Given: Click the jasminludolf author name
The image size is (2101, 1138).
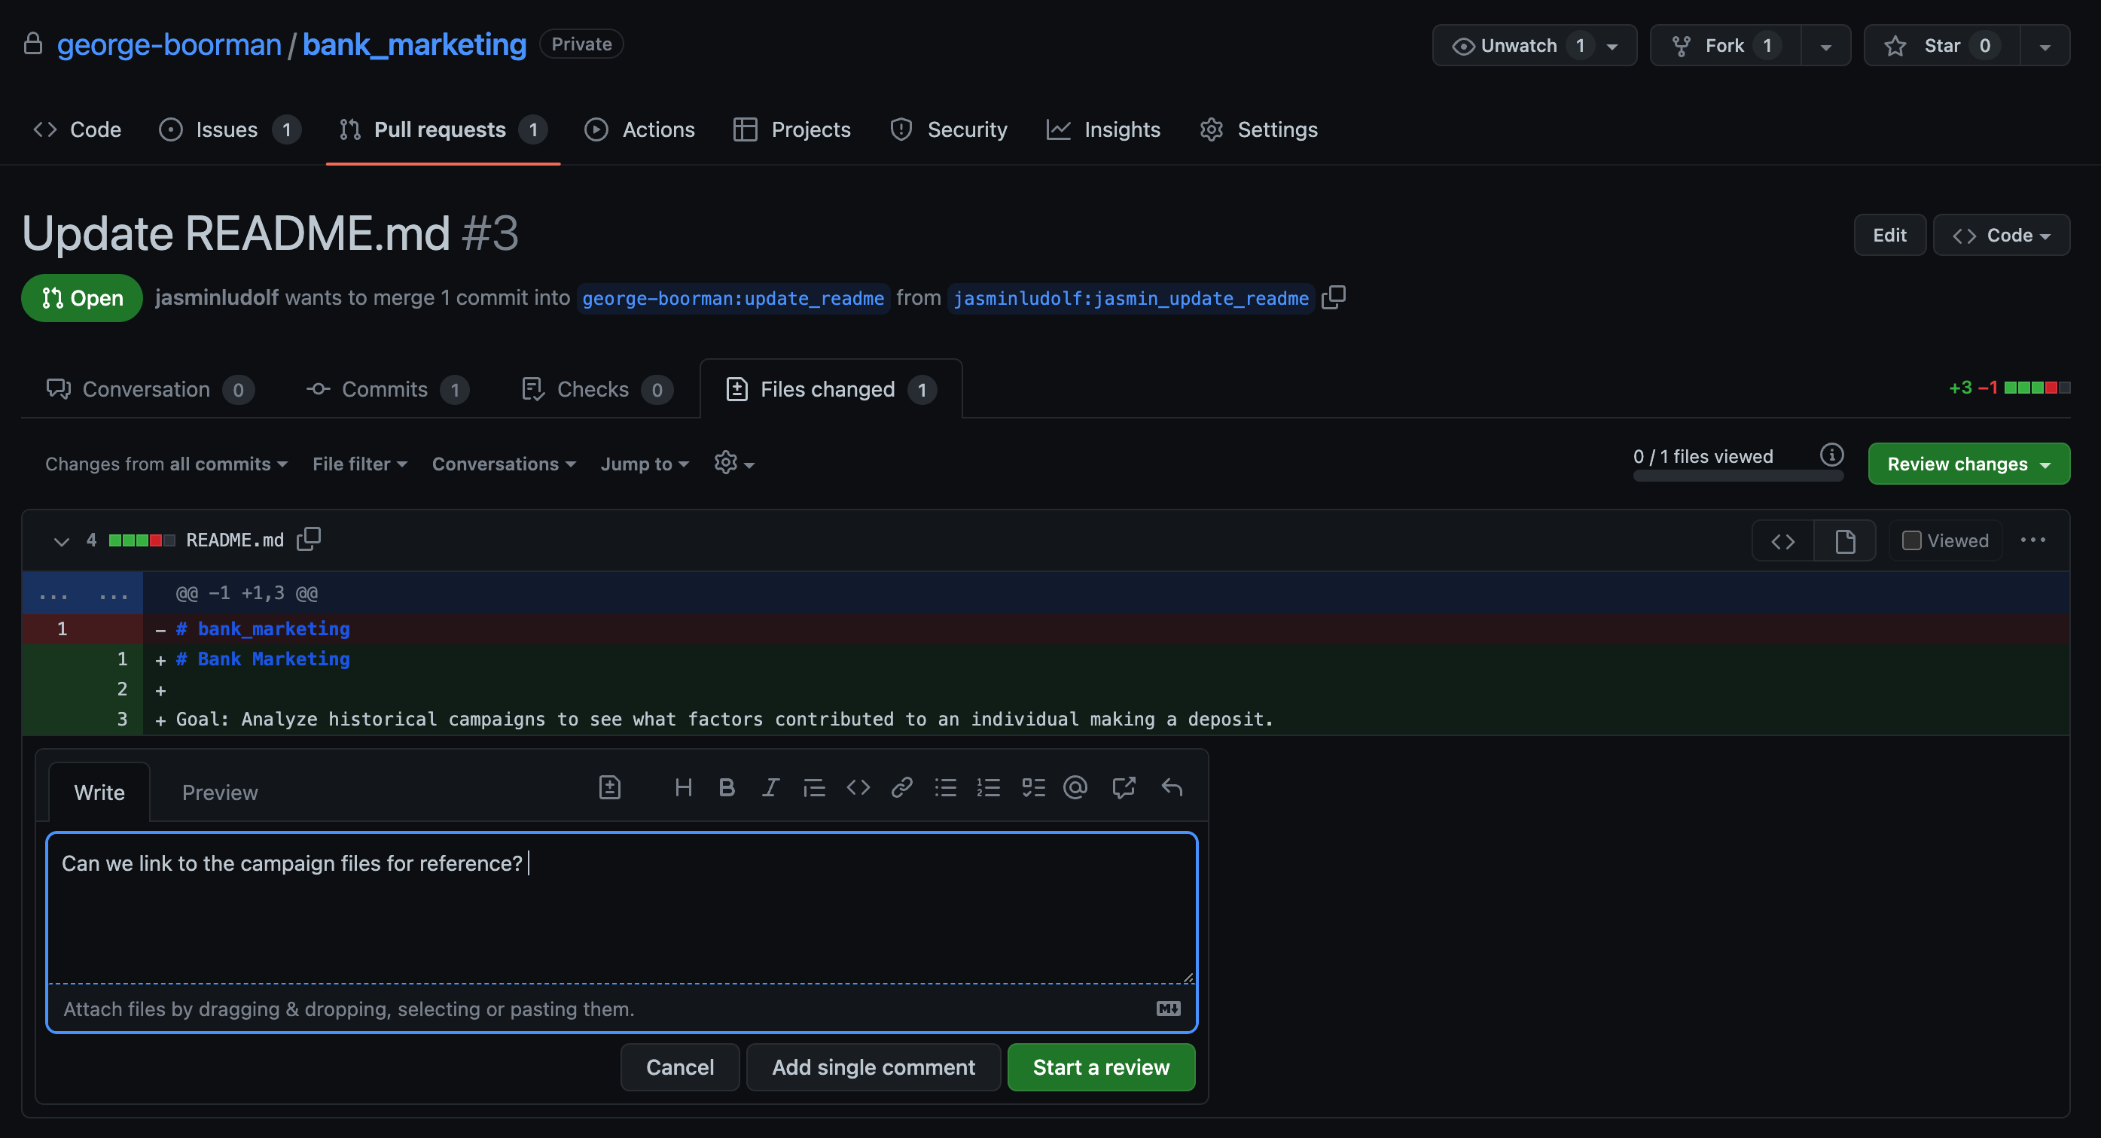Looking at the screenshot, I should coord(217,297).
